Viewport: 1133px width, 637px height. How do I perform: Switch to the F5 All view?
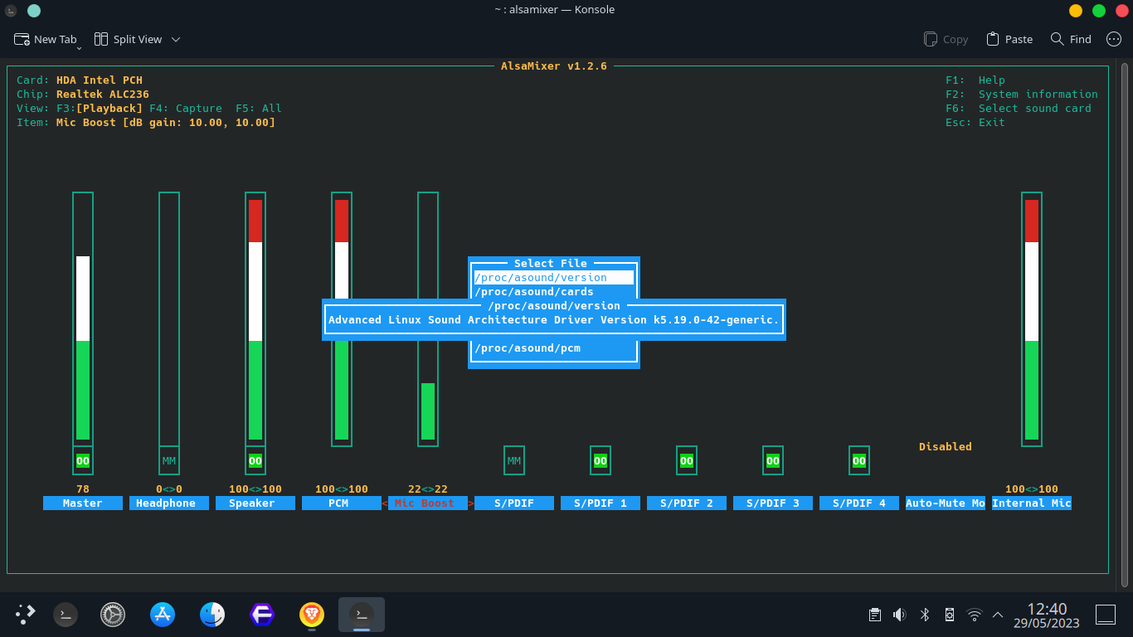coord(259,109)
